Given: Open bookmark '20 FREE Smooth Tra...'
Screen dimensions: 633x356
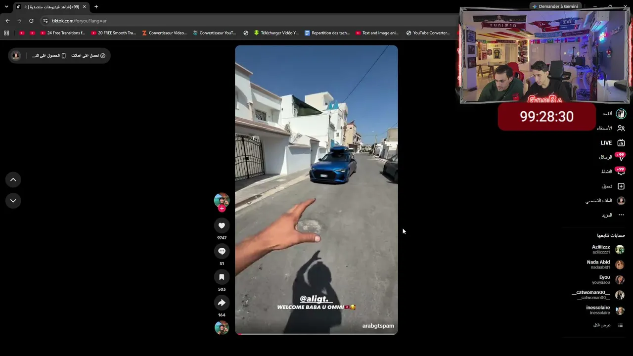Looking at the screenshot, I should (114, 33).
